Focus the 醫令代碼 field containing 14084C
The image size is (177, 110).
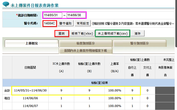50,23
